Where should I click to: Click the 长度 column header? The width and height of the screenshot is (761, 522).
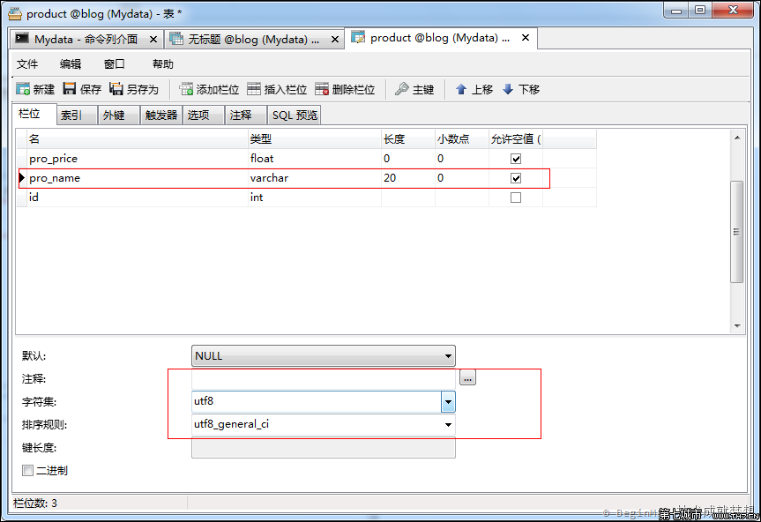point(407,139)
